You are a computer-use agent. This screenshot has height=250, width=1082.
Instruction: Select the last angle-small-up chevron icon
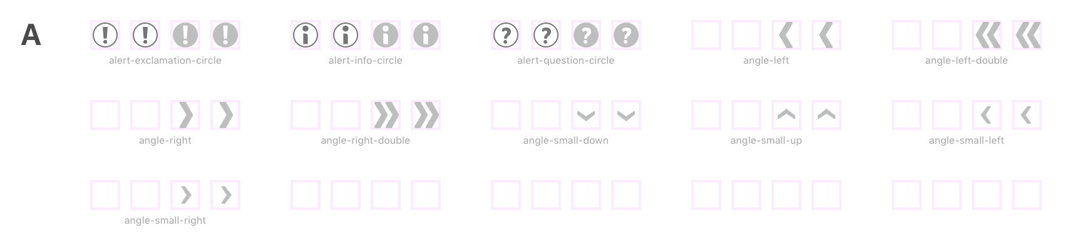tap(827, 114)
